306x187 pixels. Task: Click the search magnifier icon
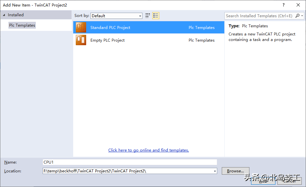coord(298,16)
